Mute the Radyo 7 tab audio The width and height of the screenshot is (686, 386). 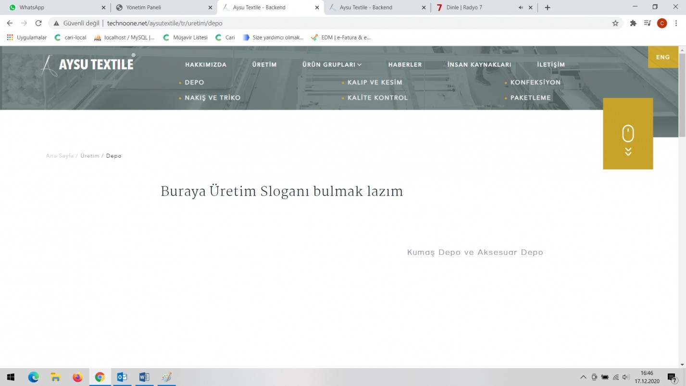click(x=521, y=8)
